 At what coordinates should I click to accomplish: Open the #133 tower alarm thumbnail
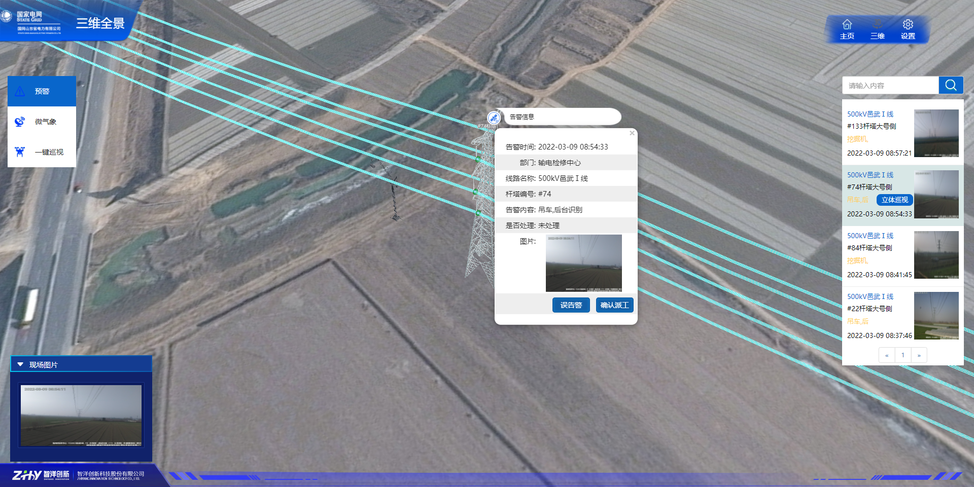(936, 133)
